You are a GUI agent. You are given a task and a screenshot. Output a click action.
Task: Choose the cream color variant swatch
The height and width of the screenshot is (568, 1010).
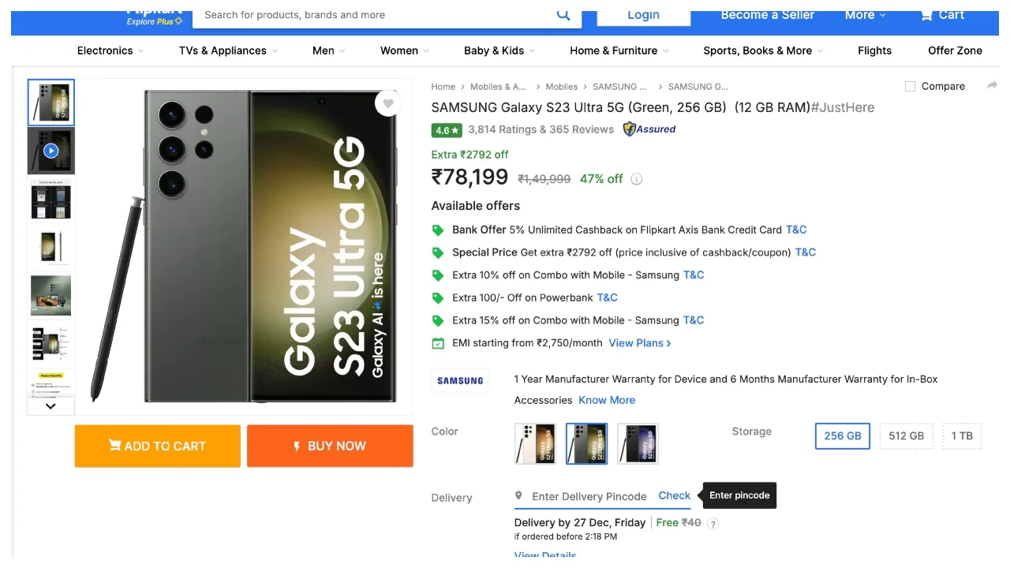[535, 443]
